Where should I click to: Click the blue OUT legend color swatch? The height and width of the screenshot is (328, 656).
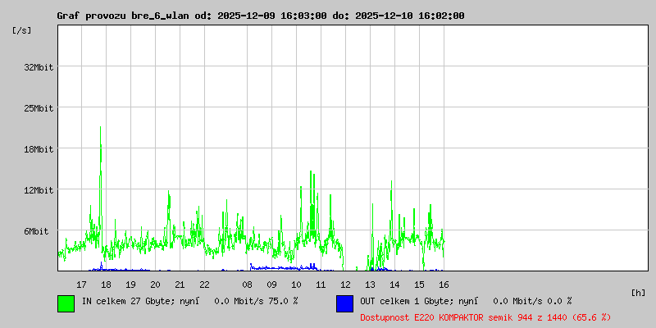click(x=344, y=303)
